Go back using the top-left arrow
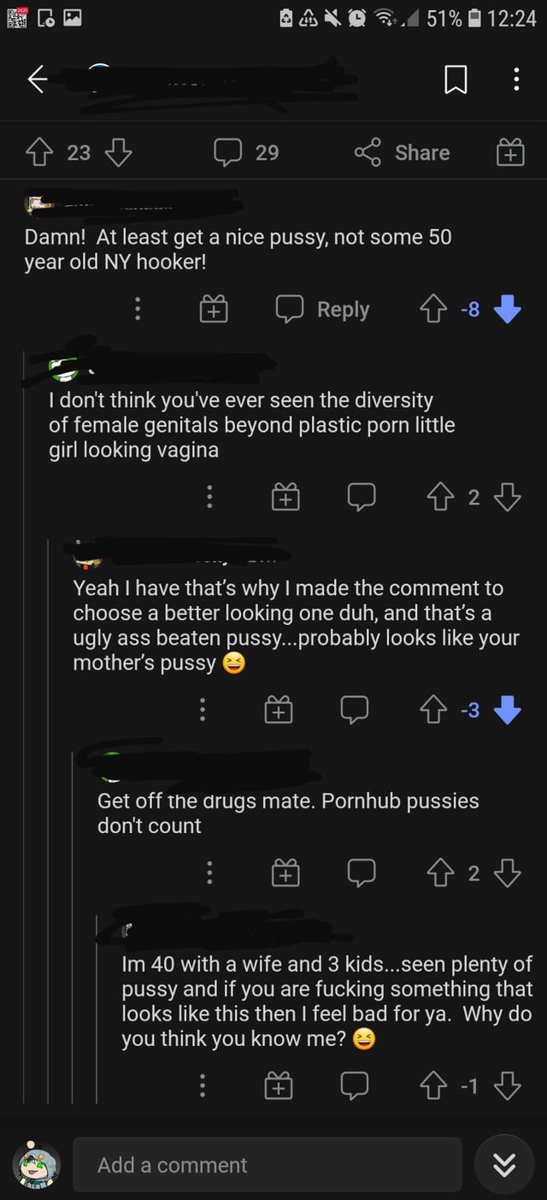The image size is (547, 1200). [x=38, y=80]
